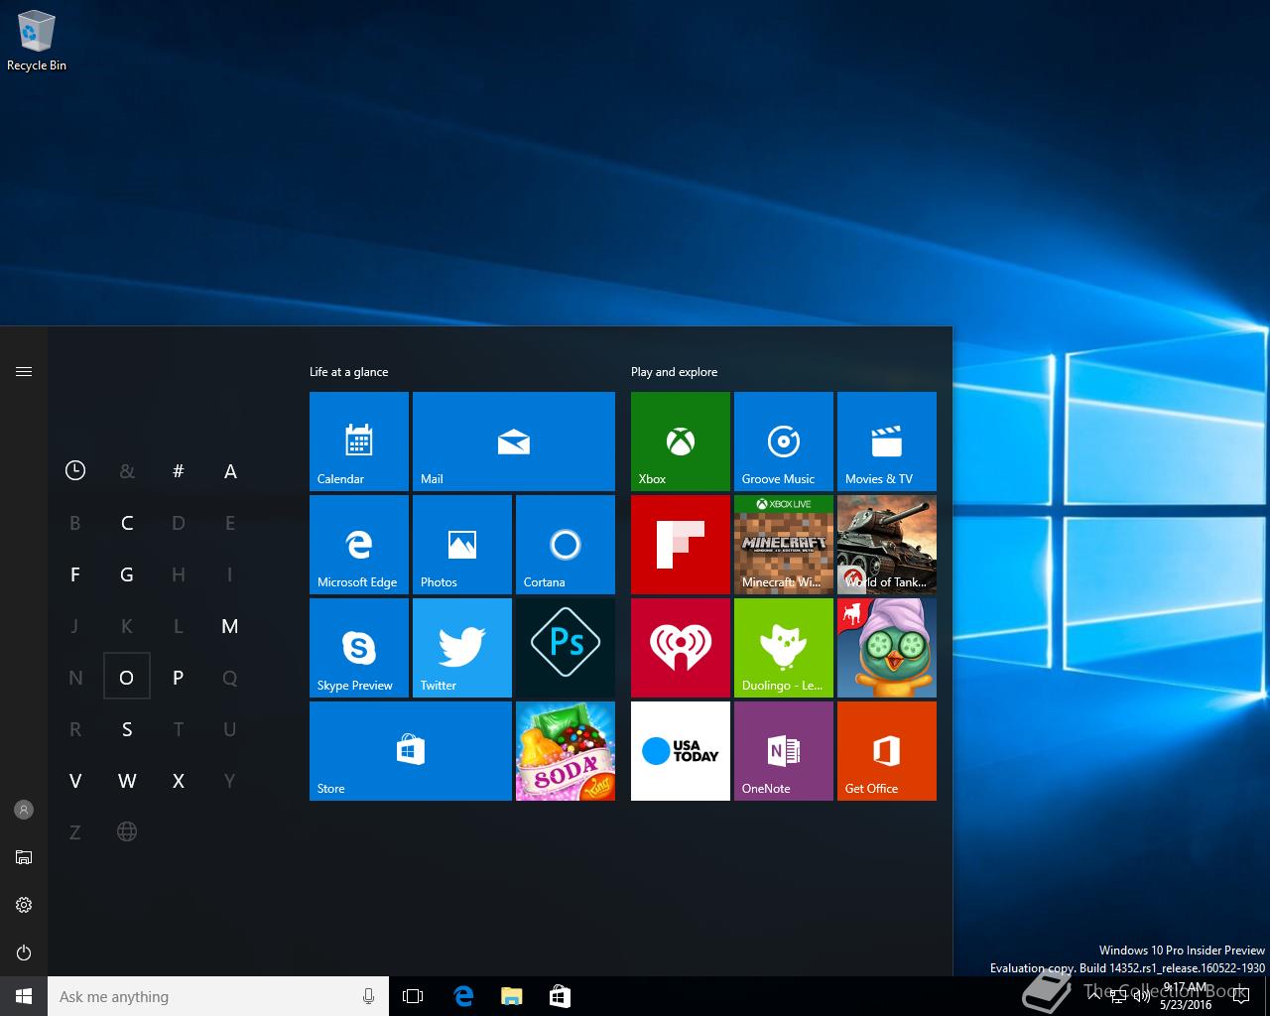Launch the Candy Crush Soda tile

[566, 751]
